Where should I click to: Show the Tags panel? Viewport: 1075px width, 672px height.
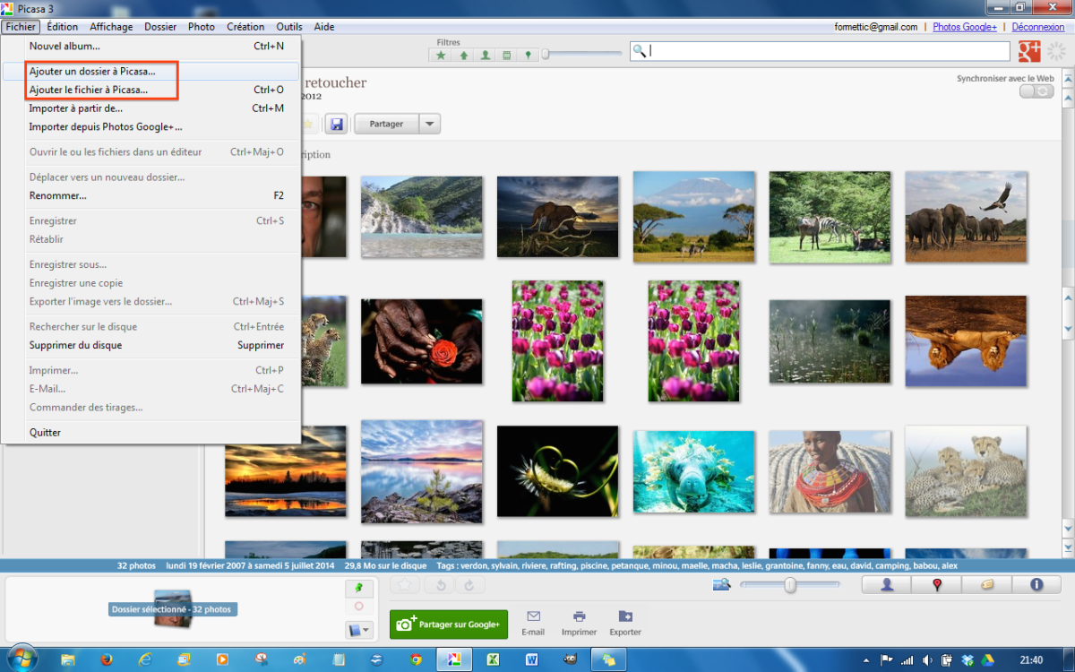(986, 585)
